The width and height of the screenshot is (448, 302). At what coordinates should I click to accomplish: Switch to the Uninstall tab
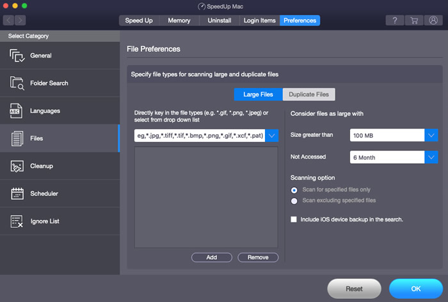pos(220,20)
